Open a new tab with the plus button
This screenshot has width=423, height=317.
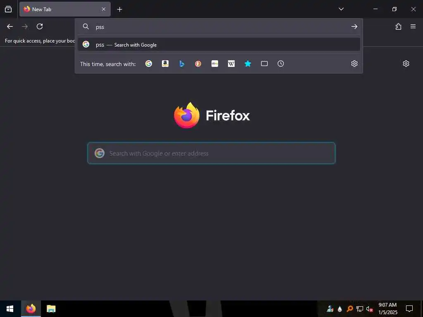coord(119,9)
